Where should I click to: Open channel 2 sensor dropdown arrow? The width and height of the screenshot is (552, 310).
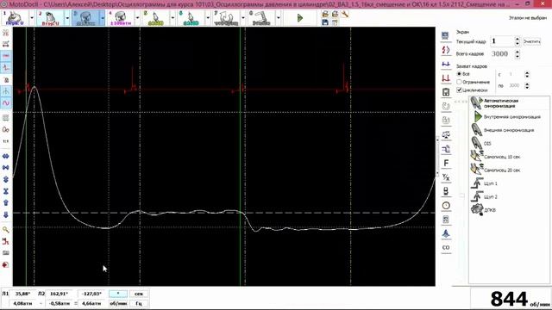click(67, 18)
